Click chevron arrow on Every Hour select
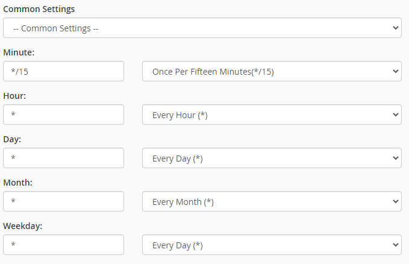Viewport: 409px width, 264px height. pyautogui.click(x=395, y=115)
